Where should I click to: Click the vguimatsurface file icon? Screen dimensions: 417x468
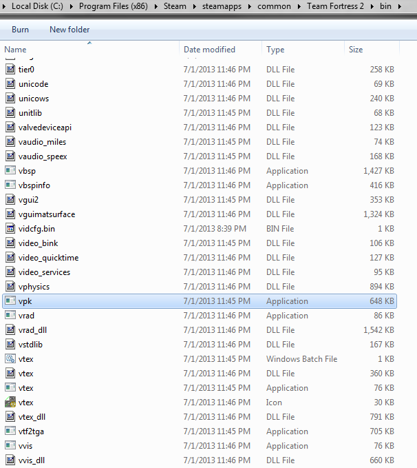coord(10,214)
